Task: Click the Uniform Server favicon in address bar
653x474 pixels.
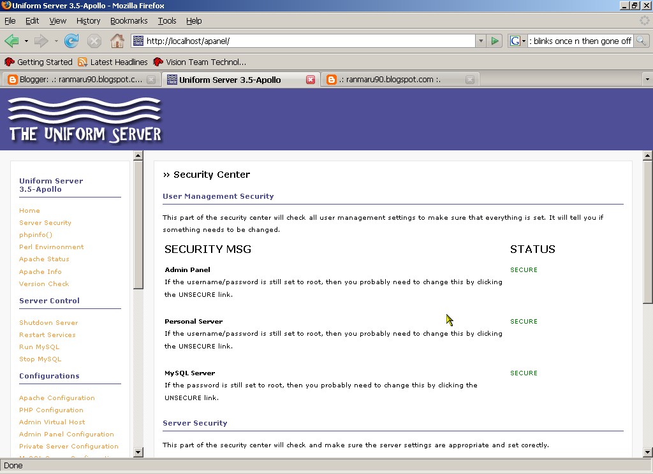Action: (x=138, y=41)
